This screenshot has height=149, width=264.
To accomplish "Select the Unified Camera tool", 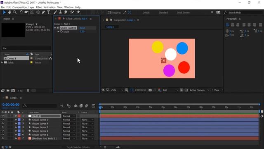I will coord(26,12).
